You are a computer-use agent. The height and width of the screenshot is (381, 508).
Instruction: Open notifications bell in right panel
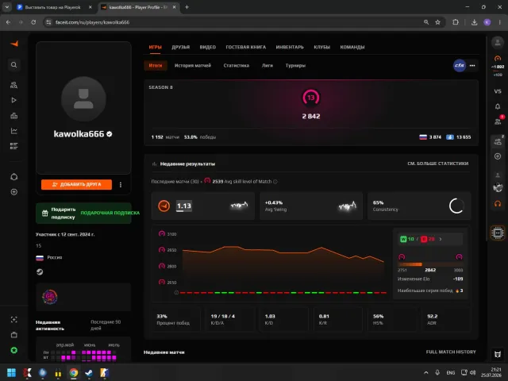point(498,106)
